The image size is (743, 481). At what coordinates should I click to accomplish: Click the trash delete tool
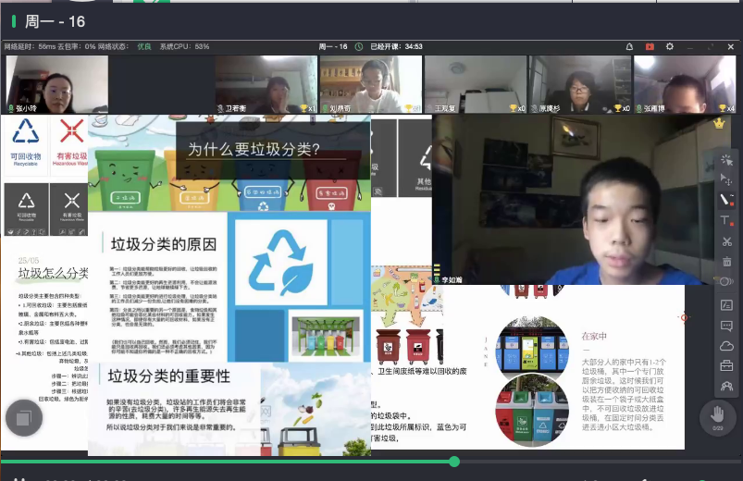pos(726,262)
